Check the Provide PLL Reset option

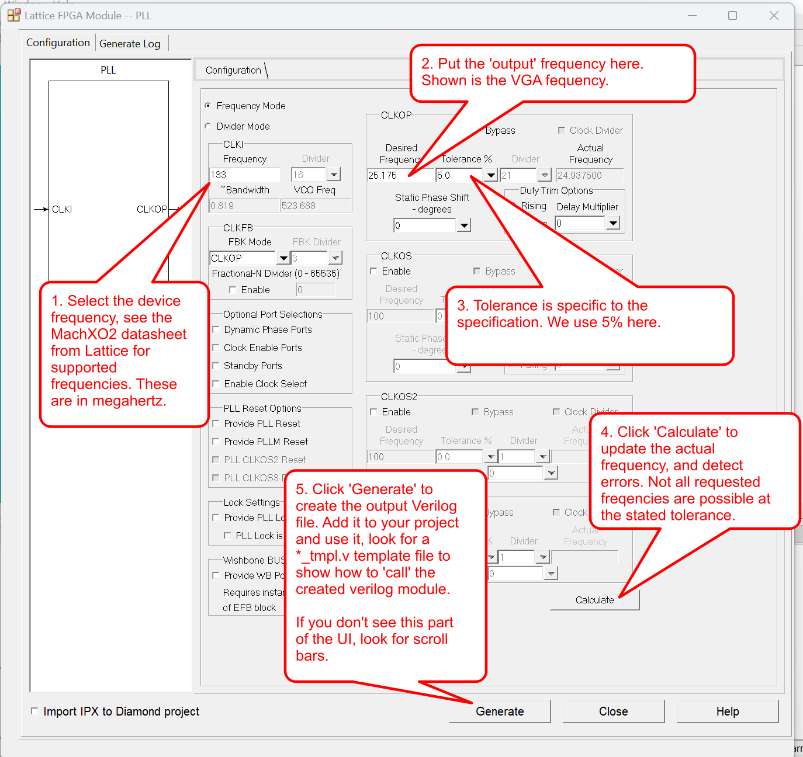216,423
